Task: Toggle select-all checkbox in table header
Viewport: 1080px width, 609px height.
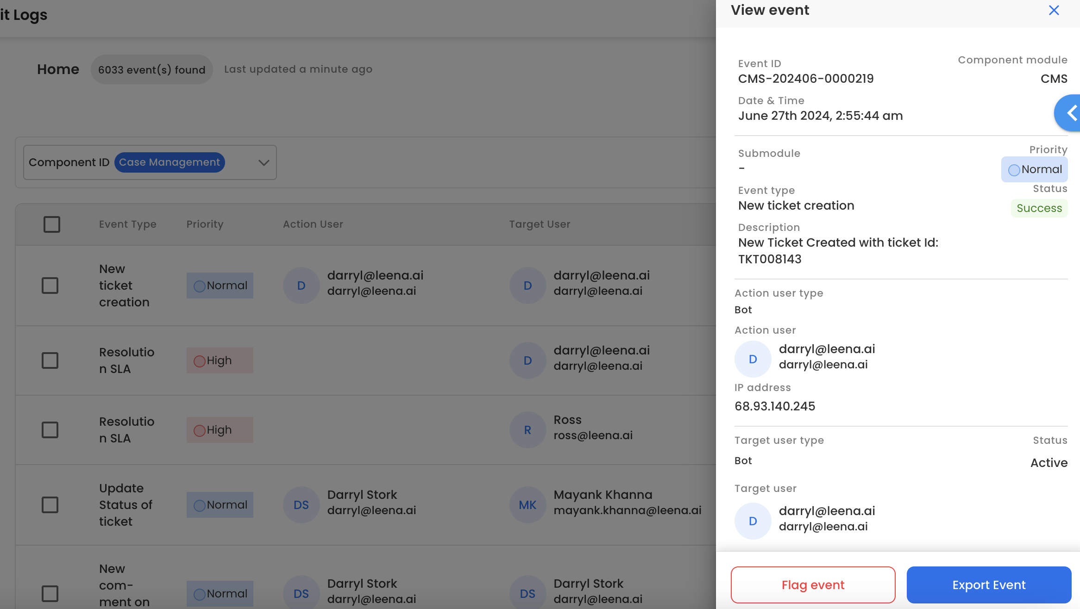Action: pyautogui.click(x=51, y=224)
